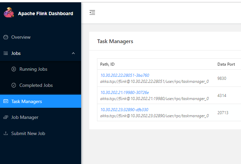Collapse the Jobs submenu chevron
241x164 pixels.
click(x=73, y=53)
